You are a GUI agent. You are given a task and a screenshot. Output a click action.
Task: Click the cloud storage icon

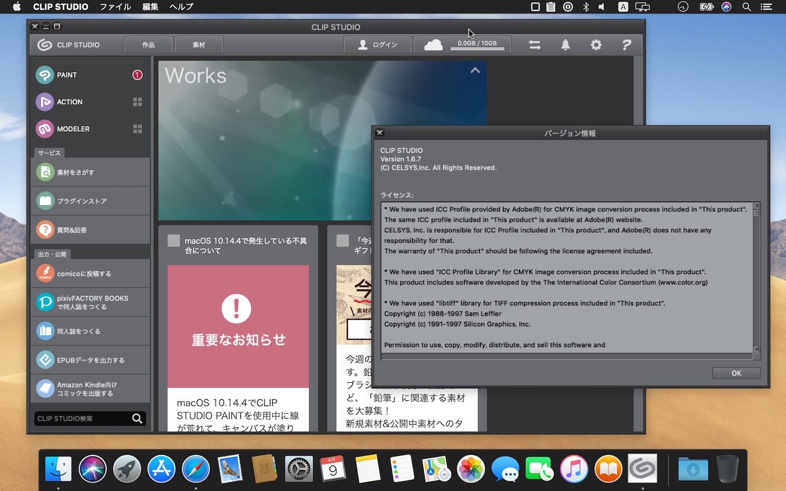coord(433,44)
